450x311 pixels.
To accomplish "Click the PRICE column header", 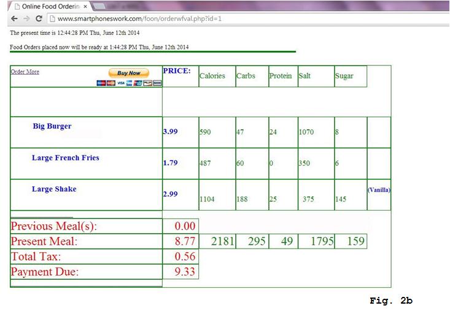I will tap(177, 71).
